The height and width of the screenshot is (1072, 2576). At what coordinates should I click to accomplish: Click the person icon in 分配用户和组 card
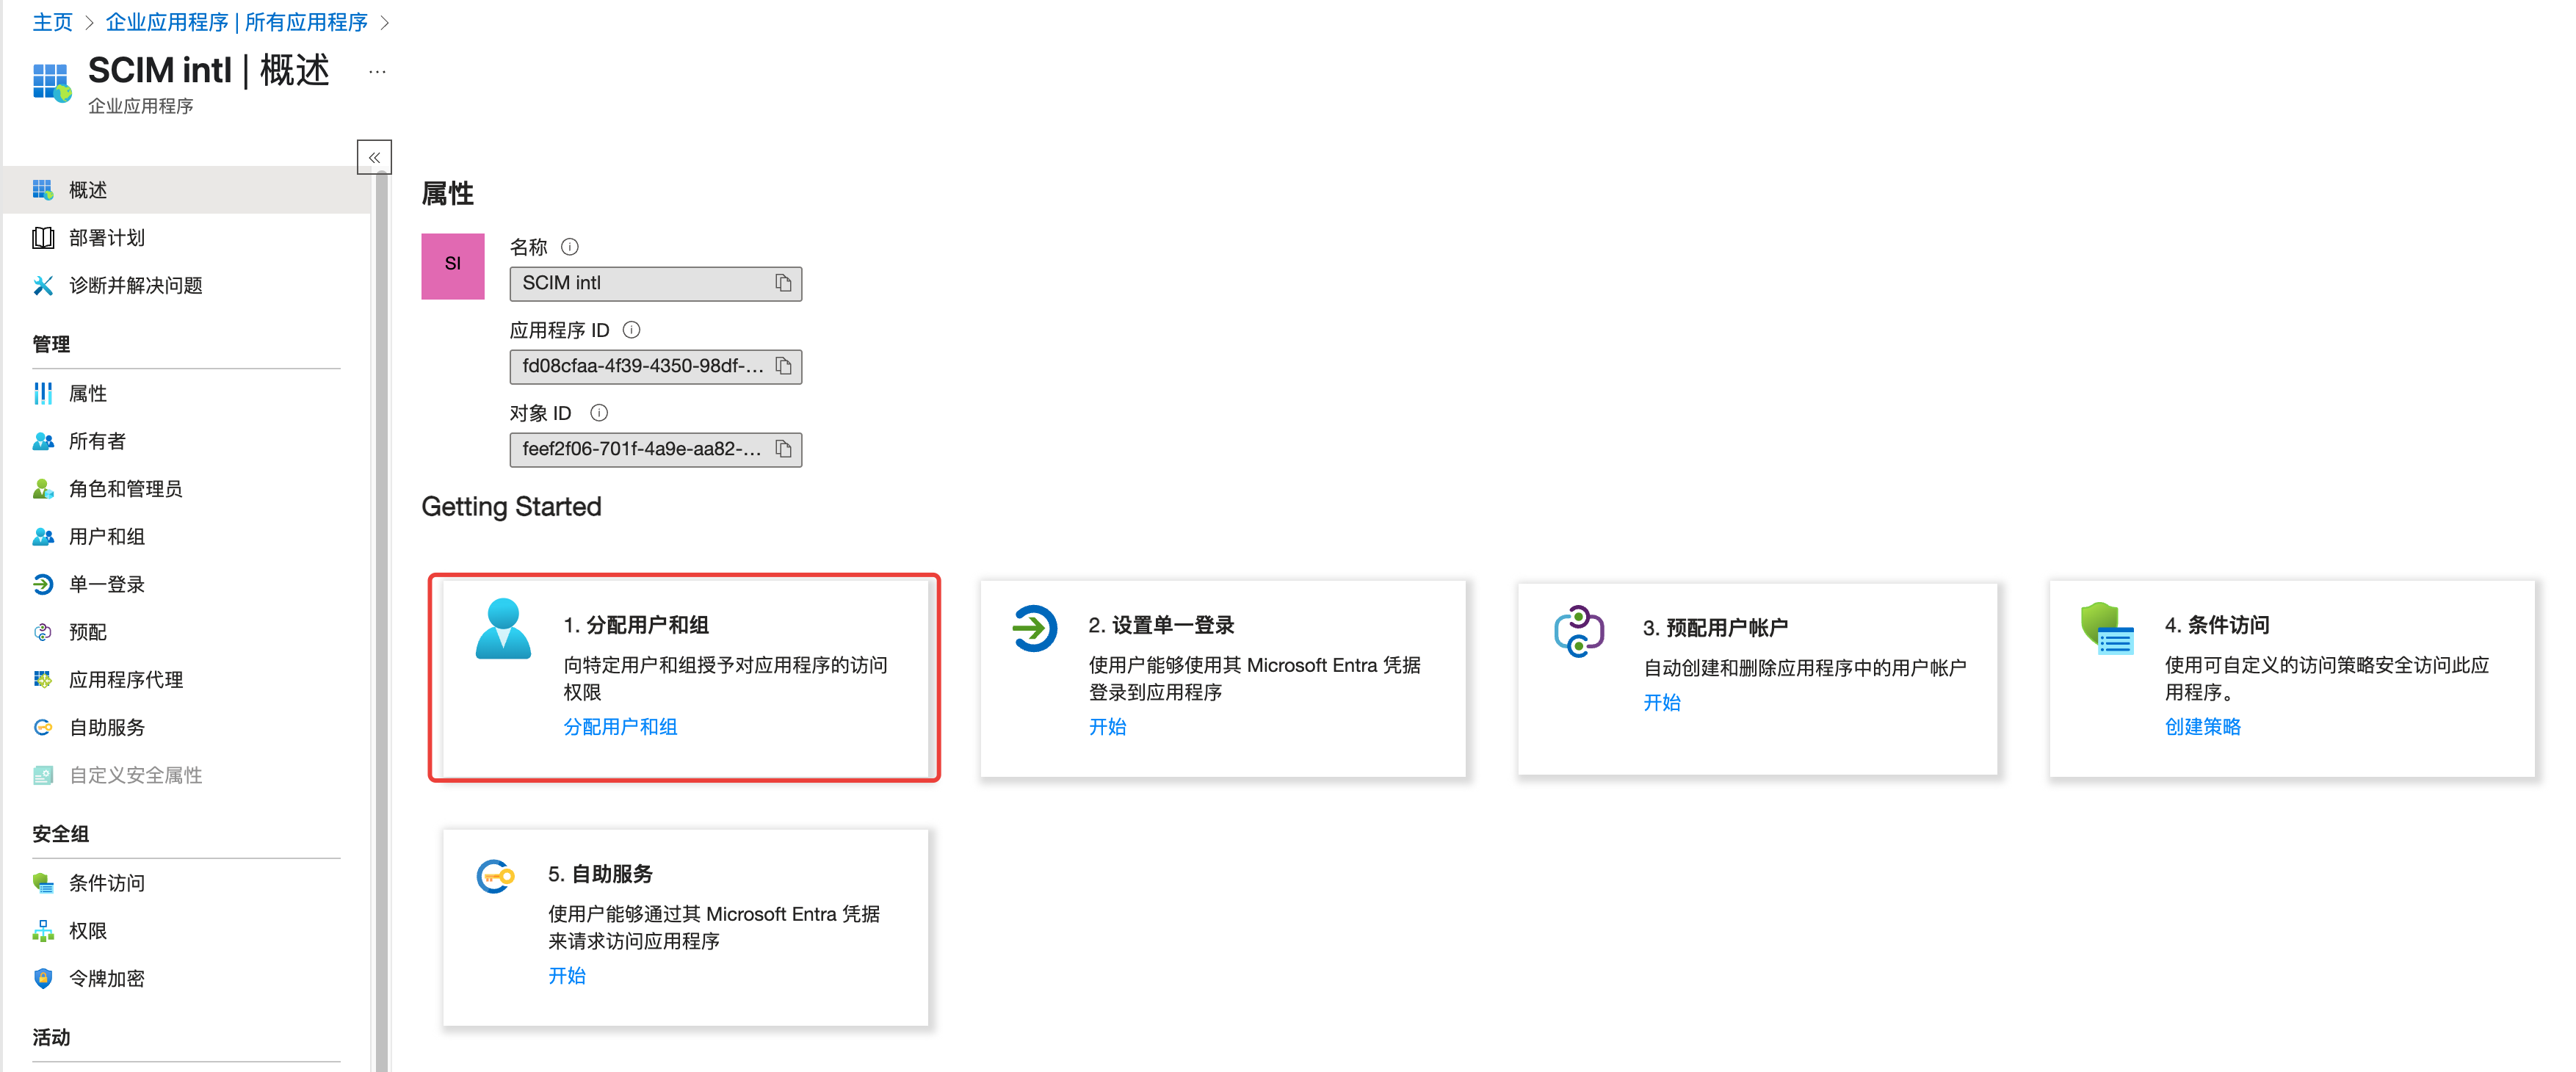point(503,628)
